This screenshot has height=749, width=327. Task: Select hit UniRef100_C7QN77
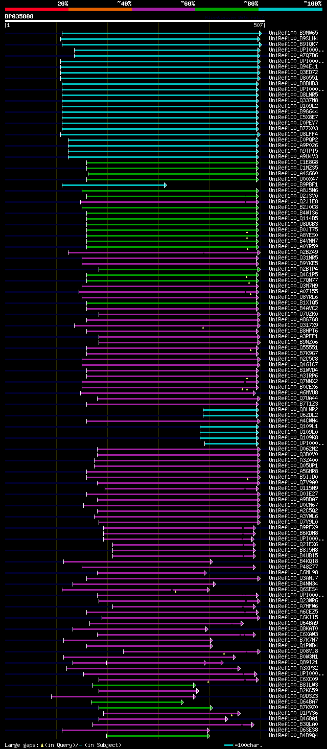[x=293, y=280]
